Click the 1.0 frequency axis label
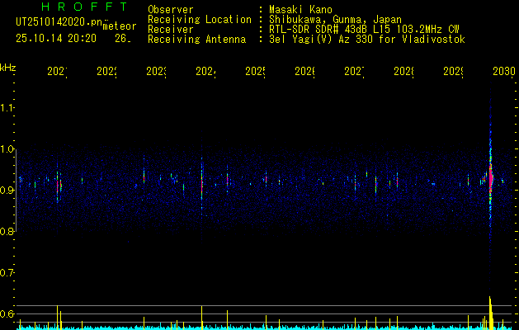The image size is (519, 330). point(7,149)
